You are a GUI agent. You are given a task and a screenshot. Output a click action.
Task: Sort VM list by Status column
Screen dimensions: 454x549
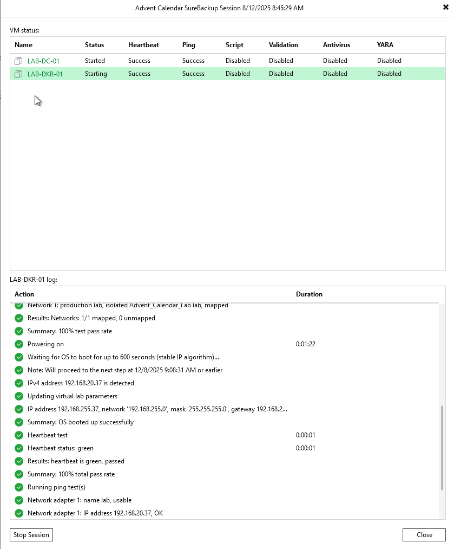[x=94, y=45]
